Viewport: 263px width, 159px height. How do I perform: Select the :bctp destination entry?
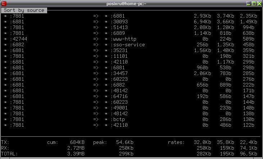118,119
